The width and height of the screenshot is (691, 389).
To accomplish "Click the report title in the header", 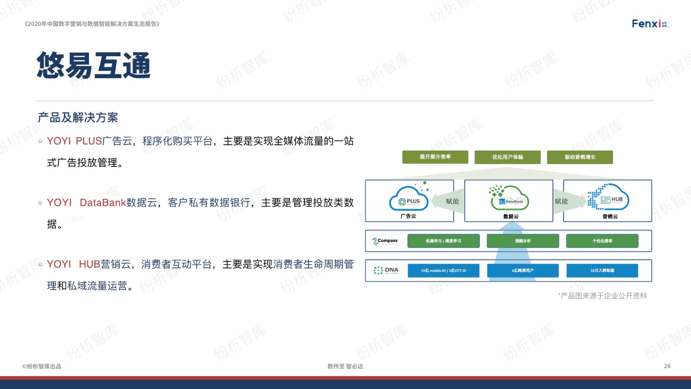I will coord(92,24).
